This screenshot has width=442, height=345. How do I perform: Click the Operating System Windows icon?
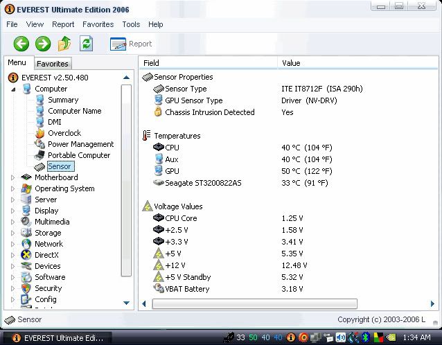coord(26,188)
